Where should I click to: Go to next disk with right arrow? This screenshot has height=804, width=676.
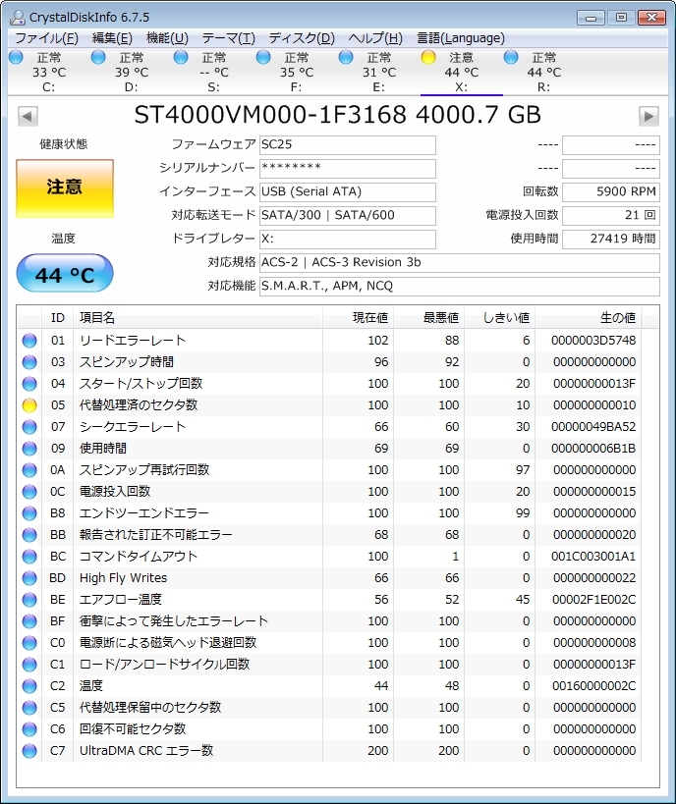[648, 116]
